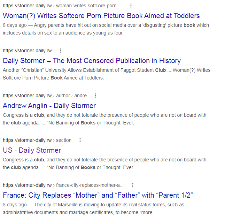The height and width of the screenshot is (221, 225).
Task: Open the Picture Book Aimed at Toddlers result
Action: 101,16
